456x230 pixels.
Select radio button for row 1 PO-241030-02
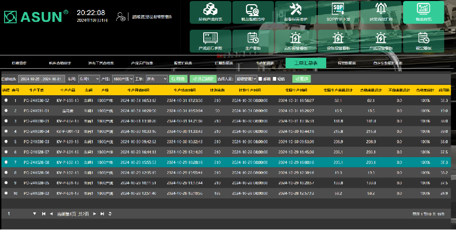point(6,100)
